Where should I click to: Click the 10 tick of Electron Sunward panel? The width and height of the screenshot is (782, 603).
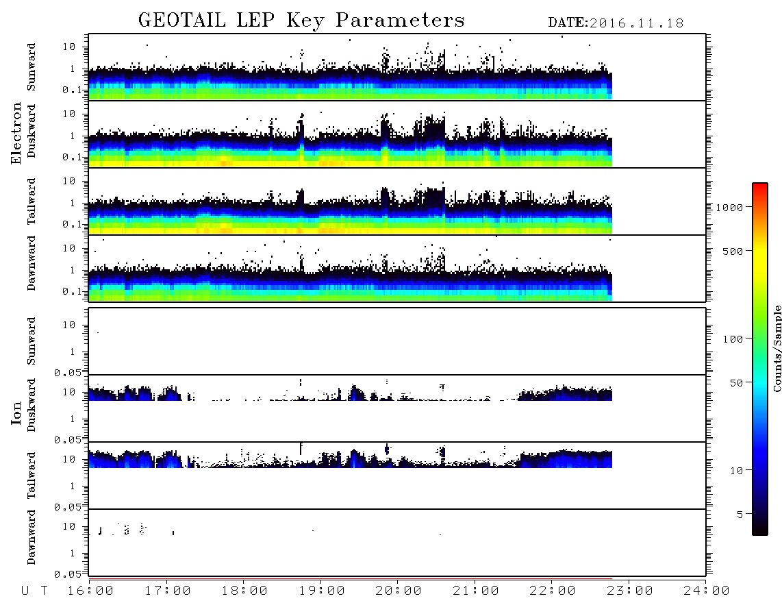[69, 47]
